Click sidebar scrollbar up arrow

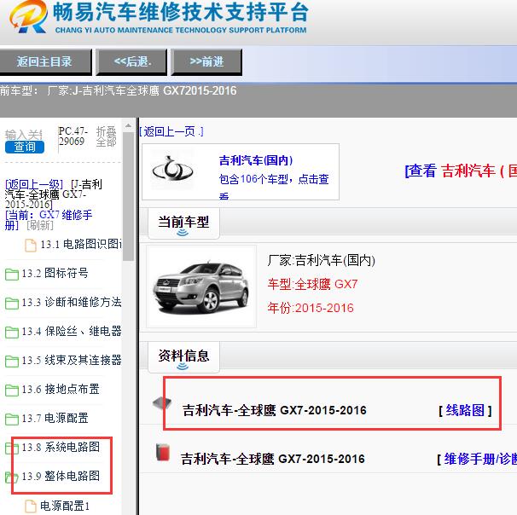pyautogui.click(x=128, y=126)
